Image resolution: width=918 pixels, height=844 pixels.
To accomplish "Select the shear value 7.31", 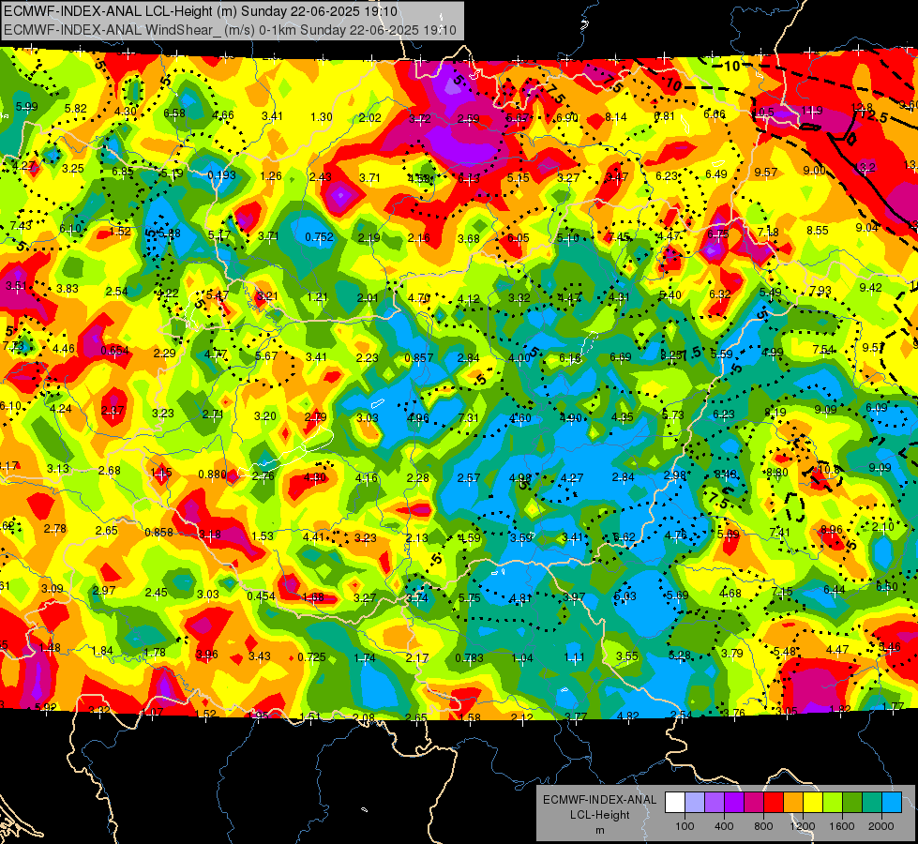I will tap(468, 417).
